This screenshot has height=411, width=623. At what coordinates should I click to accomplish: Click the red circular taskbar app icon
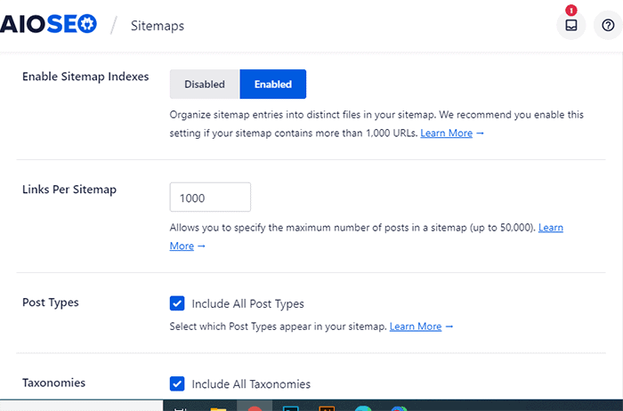254,406
